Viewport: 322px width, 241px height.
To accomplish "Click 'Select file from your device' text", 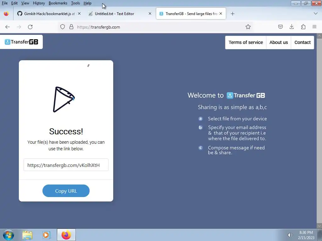I will 237,119.
